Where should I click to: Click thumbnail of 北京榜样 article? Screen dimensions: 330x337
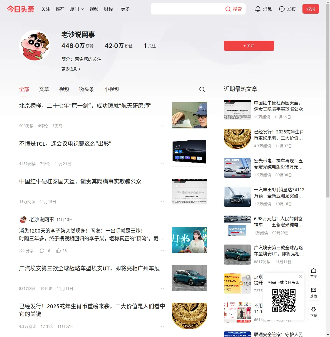pos(189,115)
